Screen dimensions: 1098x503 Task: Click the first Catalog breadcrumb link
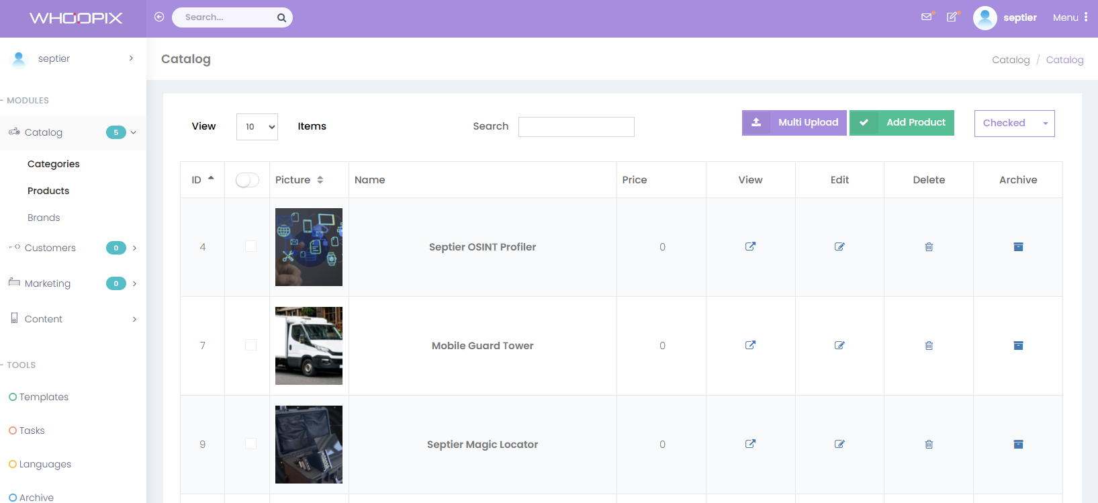(x=1011, y=60)
